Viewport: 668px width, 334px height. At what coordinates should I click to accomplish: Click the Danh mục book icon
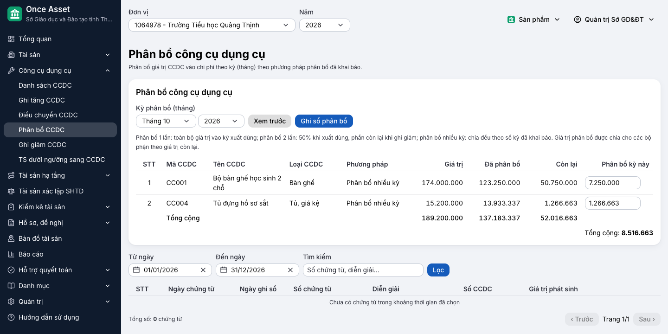[11, 286]
